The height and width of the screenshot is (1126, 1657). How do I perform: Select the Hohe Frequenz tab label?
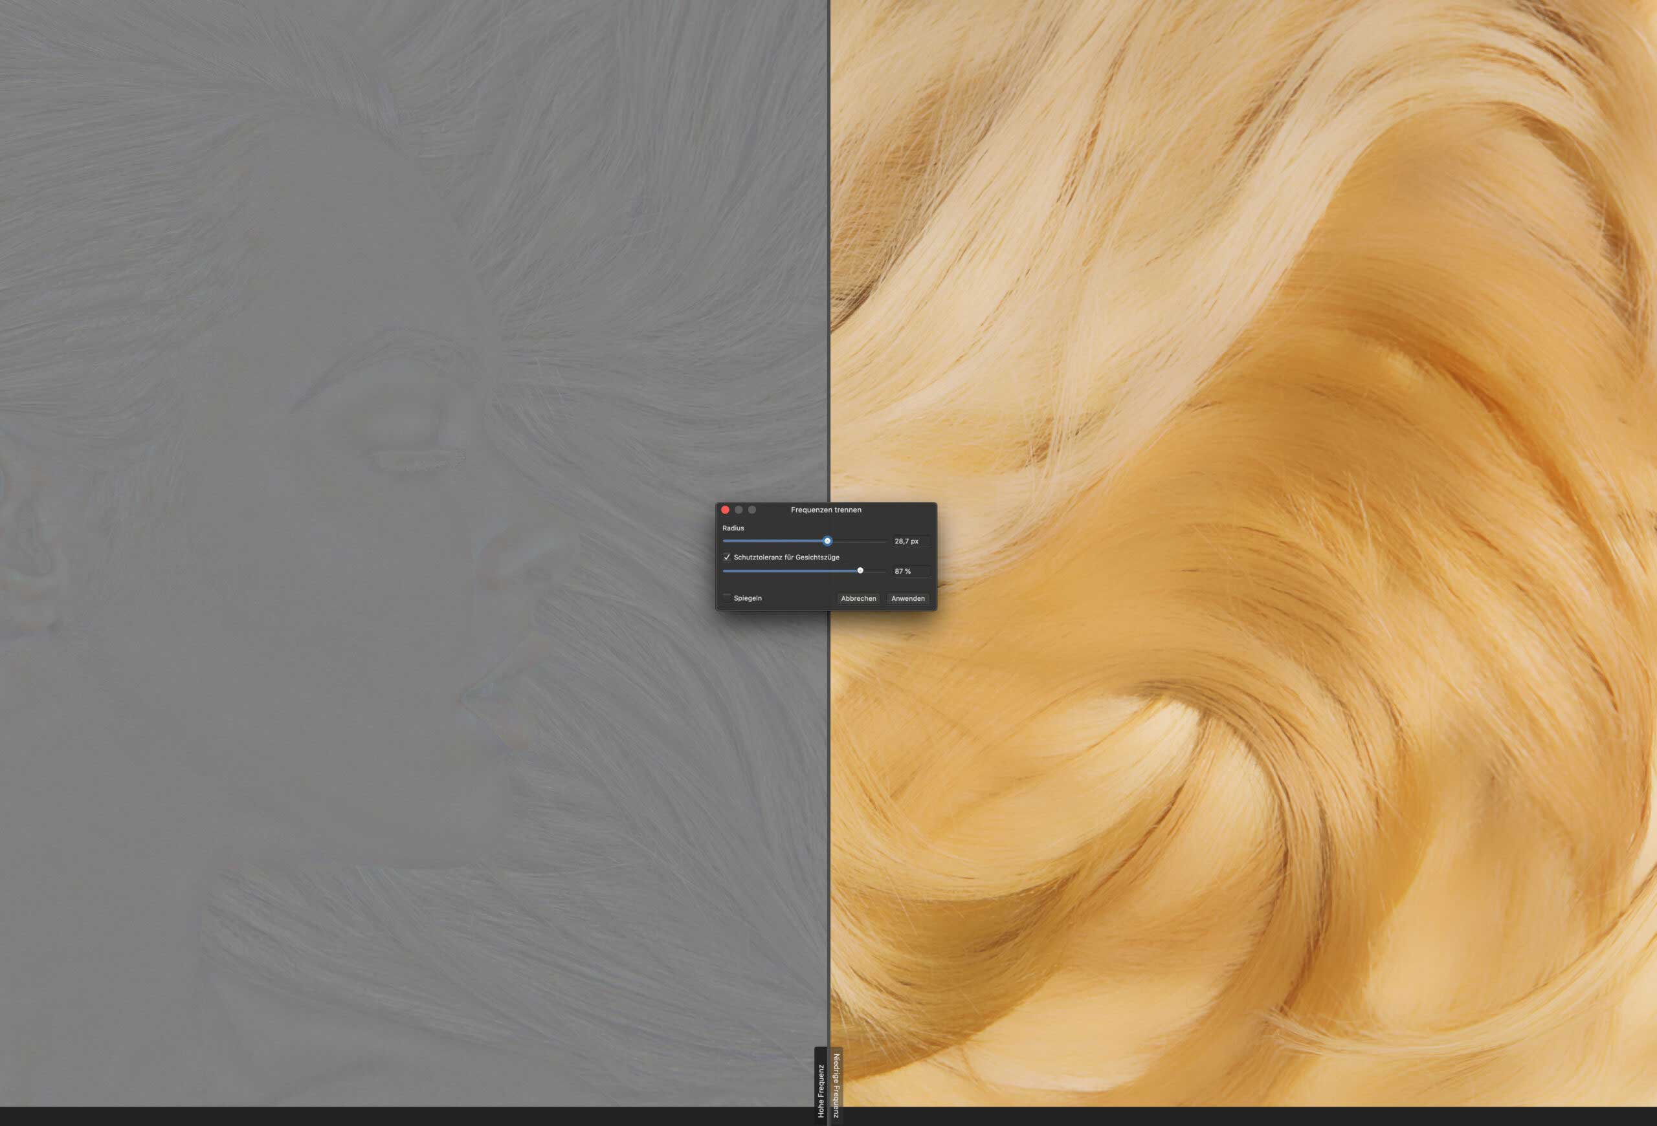[821, 1090]
